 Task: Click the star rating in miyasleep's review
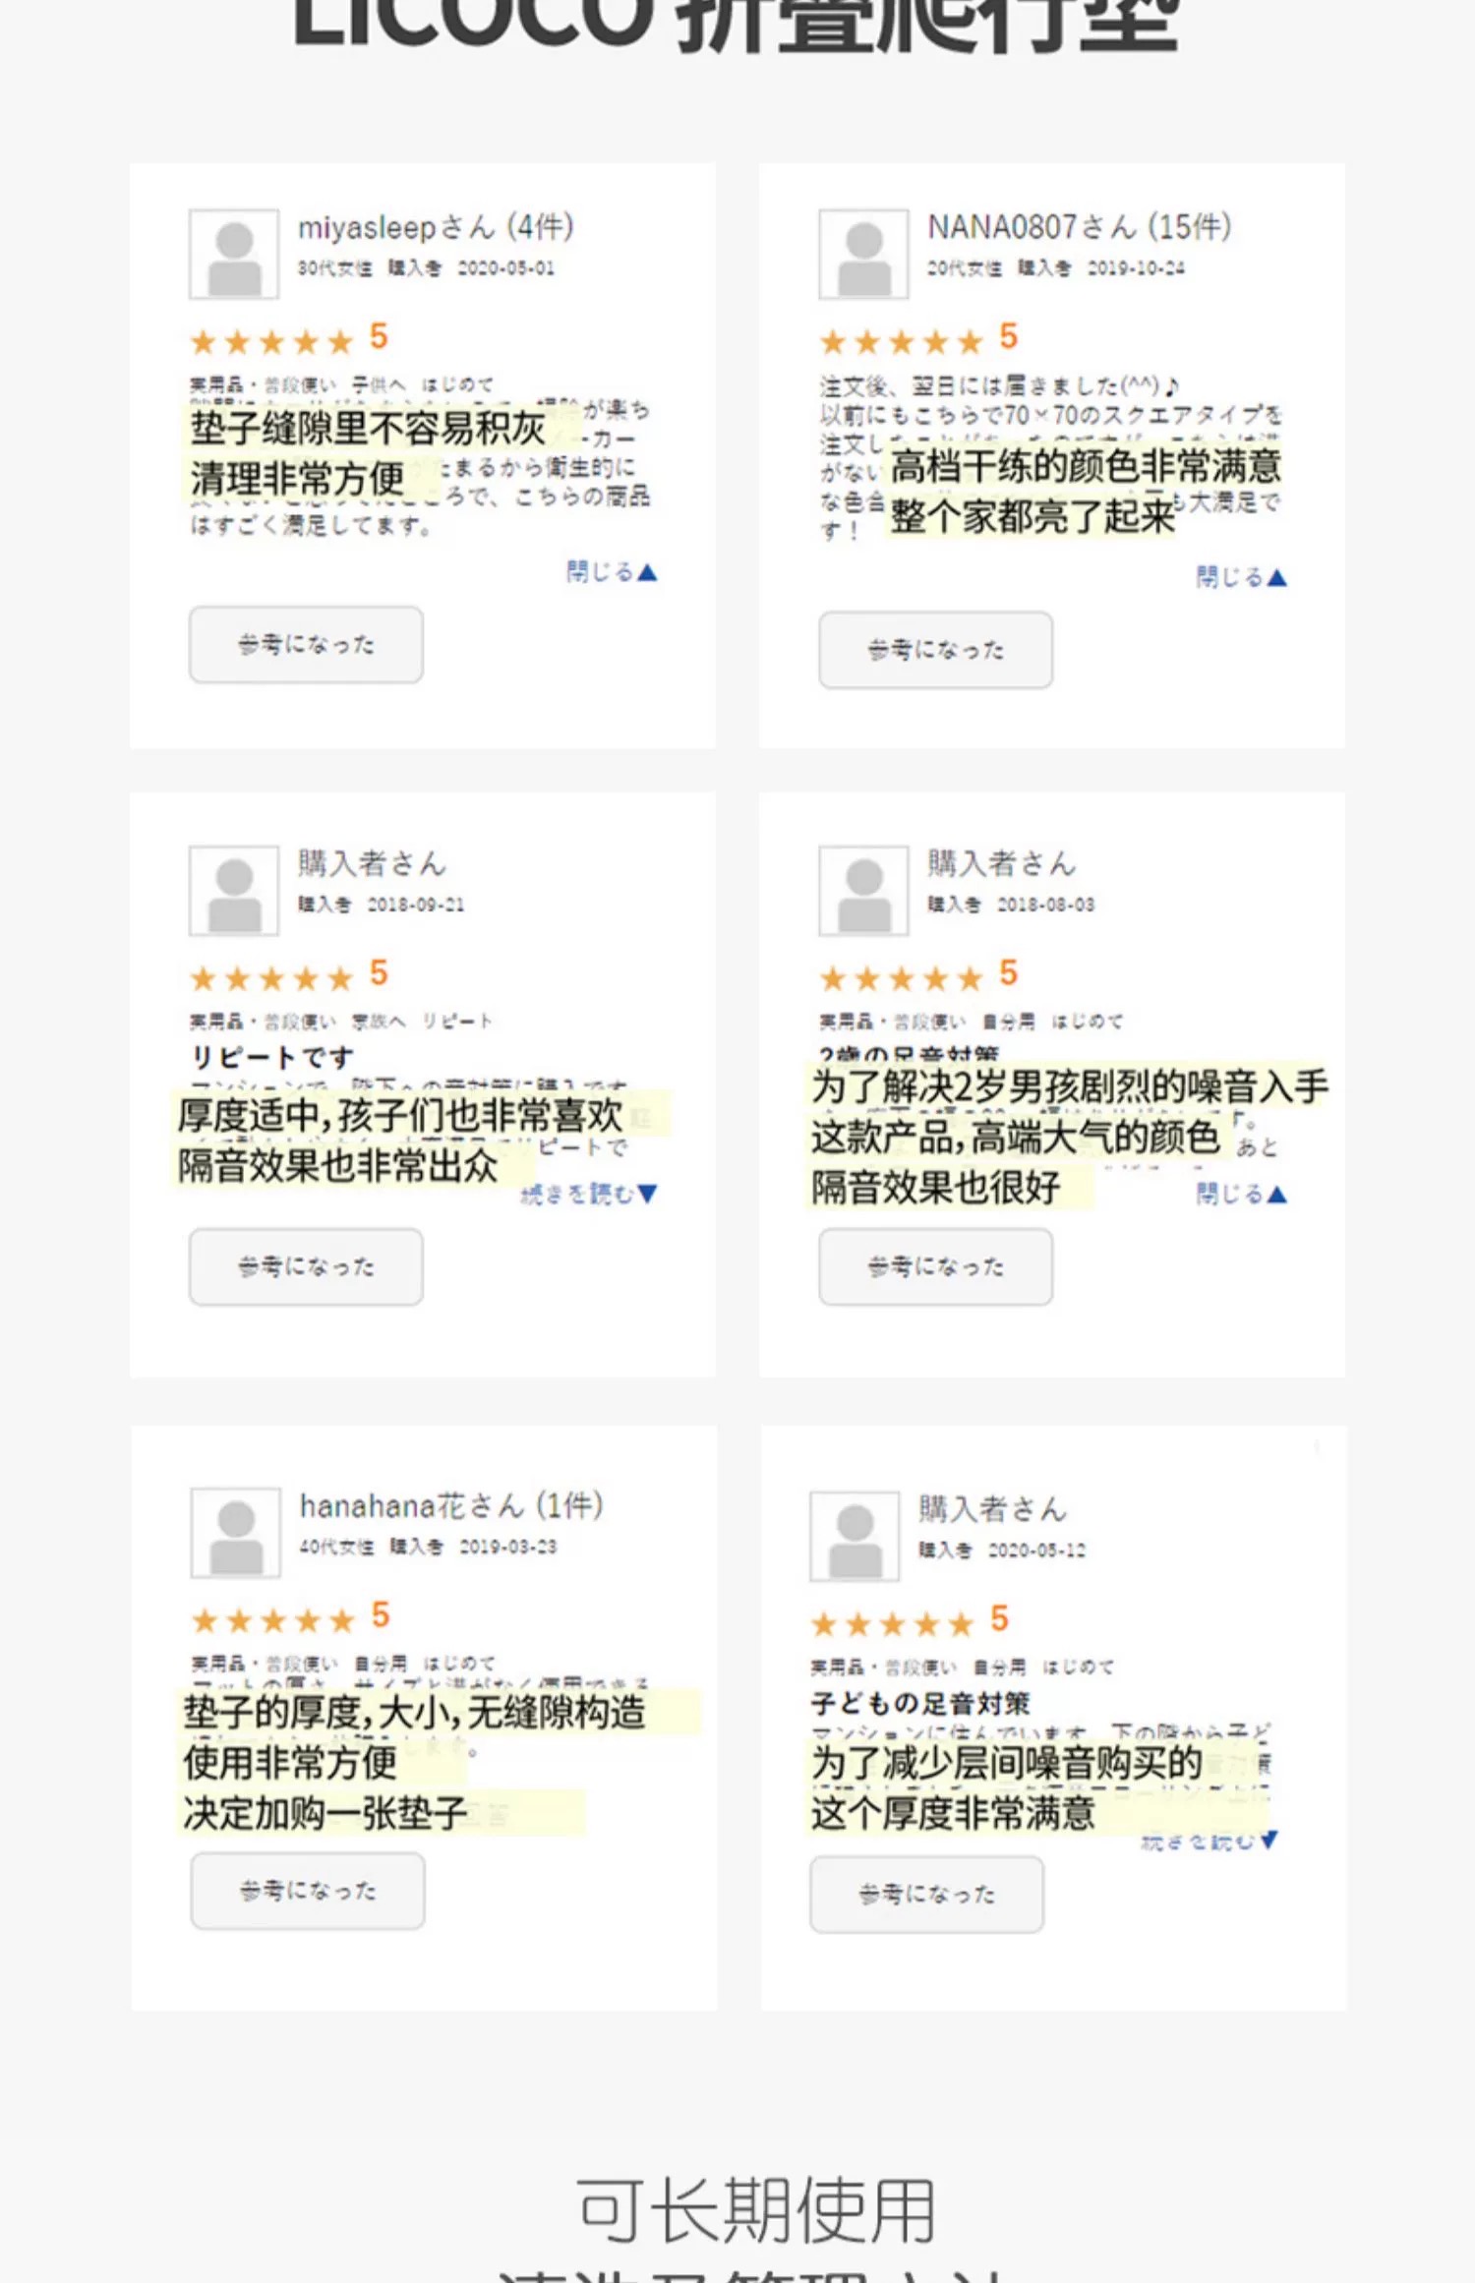(x=271, y=341)
